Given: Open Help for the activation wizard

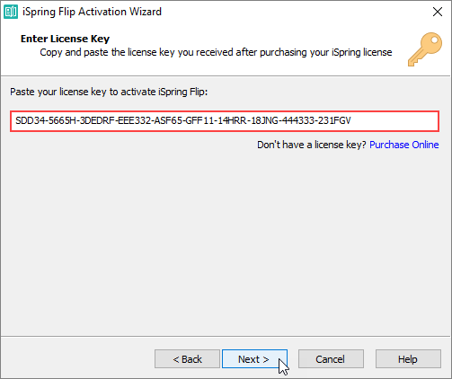Looking at the screenshot, I should (408, 359).
